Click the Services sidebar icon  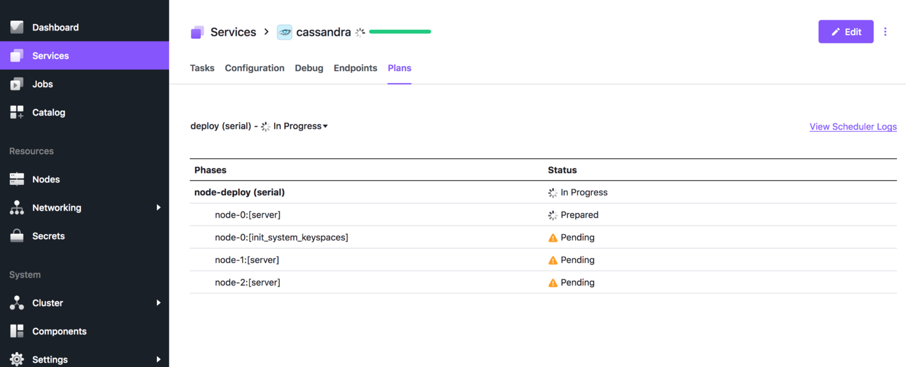coord(17,55)
